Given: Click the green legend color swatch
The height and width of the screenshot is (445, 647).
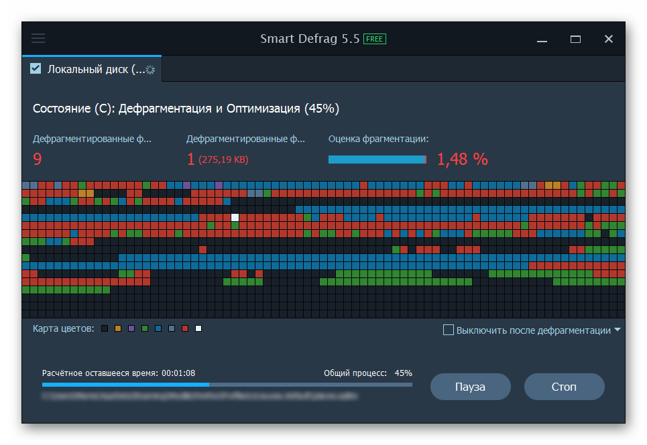Looking at the screenshot, I should (x=145, y=328).
